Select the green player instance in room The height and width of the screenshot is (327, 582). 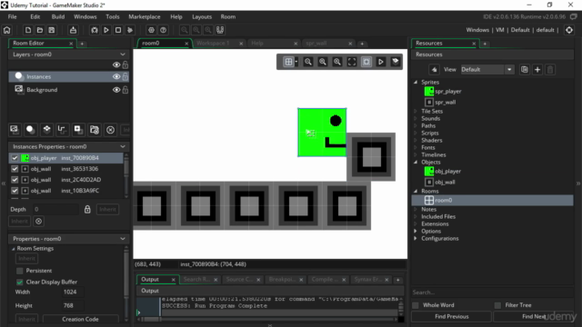(x=322, y=133)
